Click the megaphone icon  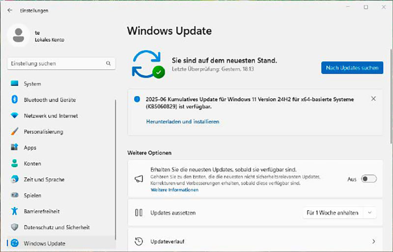(139, 179)
